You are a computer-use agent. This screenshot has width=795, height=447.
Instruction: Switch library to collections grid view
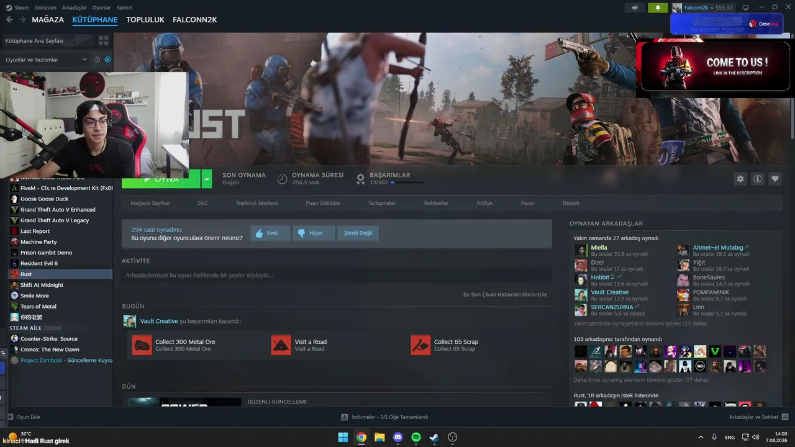pyautogui.click(x=103, y=40)
